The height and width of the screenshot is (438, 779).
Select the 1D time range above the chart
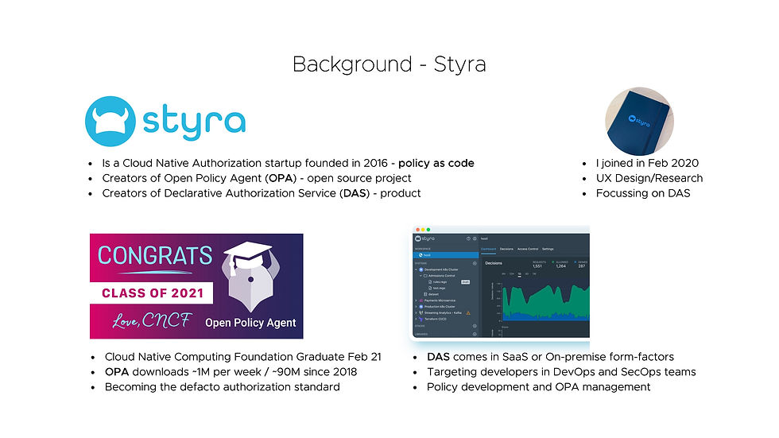[x=519, y=273]
